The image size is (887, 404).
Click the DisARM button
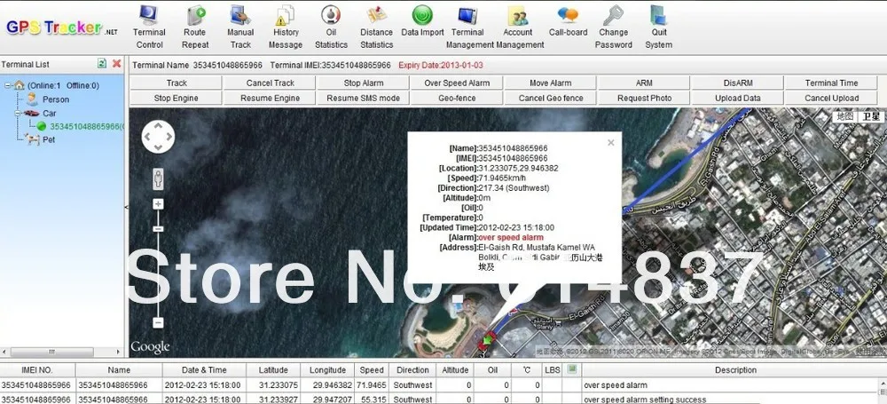pyautogui.click(x=738, y=83)
